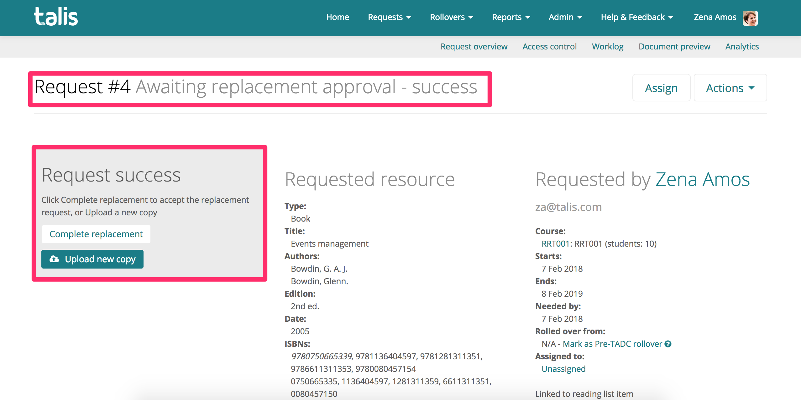Switch to Request overview tab
The image size is (801, 400).
(x=474, y=47)
